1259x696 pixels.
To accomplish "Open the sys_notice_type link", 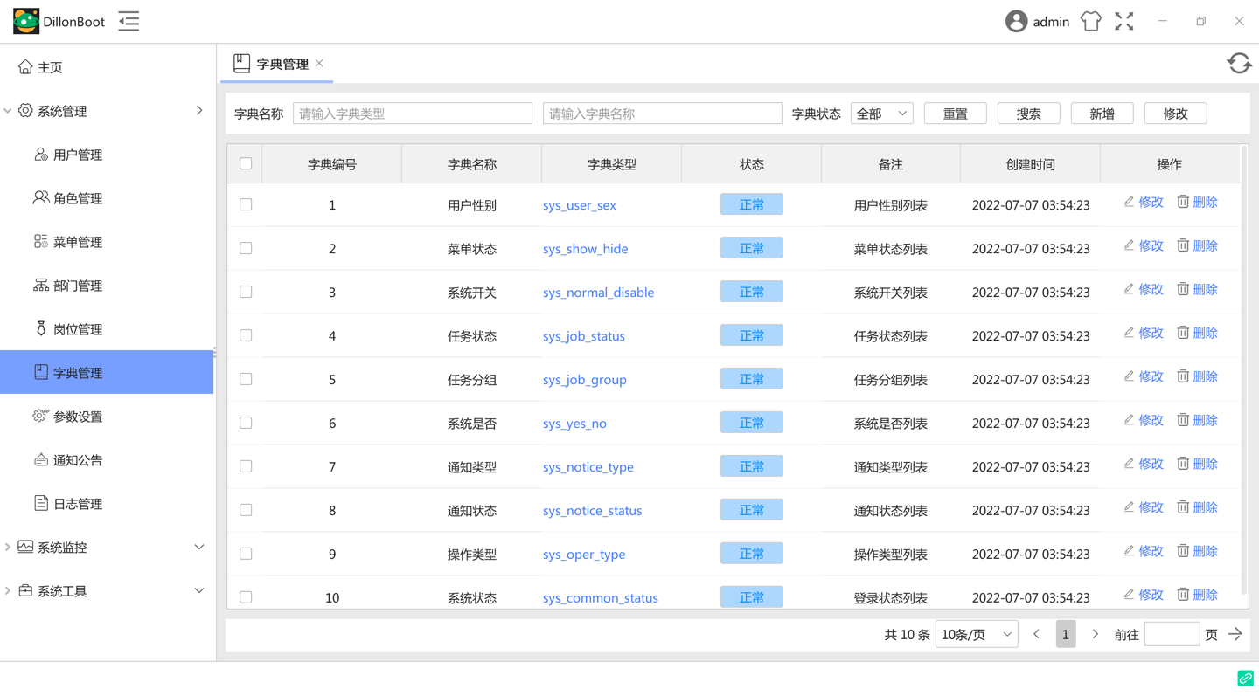I will coord(588,467).
